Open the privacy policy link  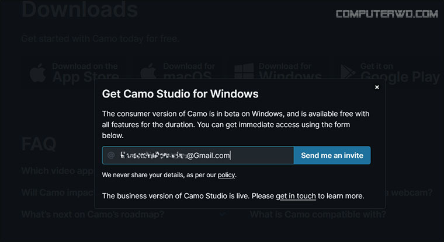(x=226, y=175)
